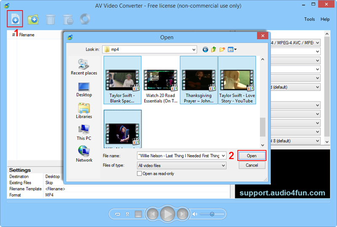Select Libraries in the places sidebar

tap(84, 111)
